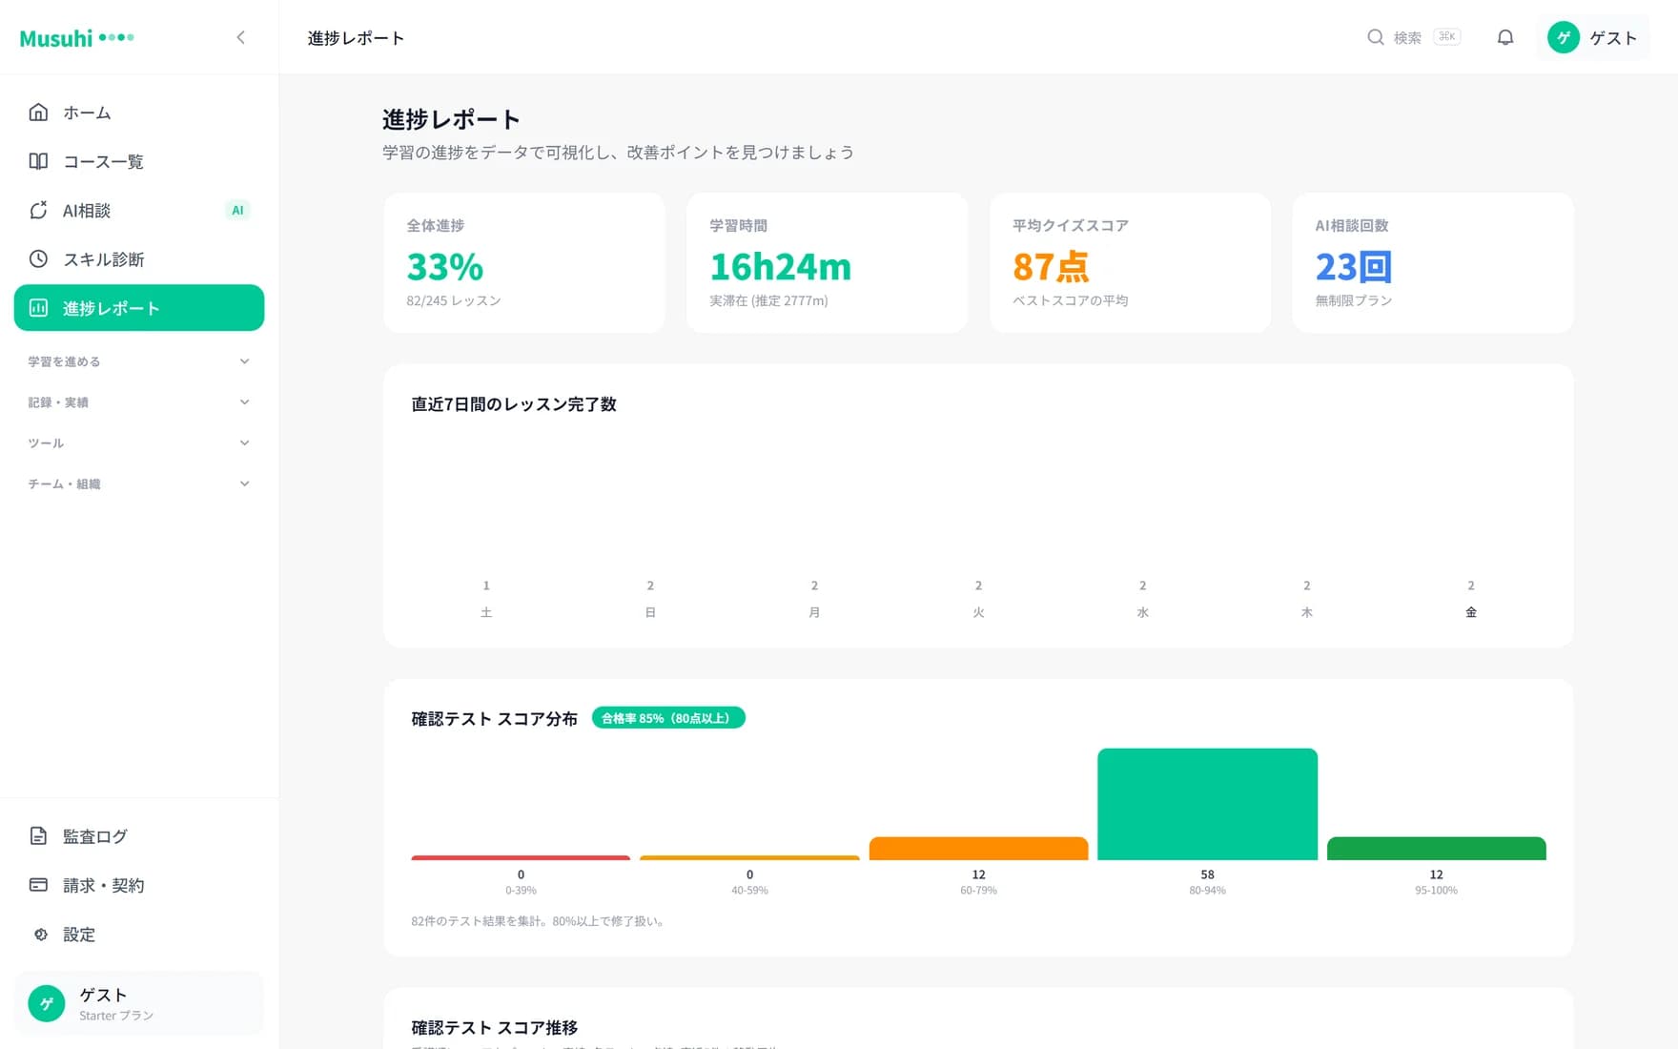This screenshot has width=1678, height=1049.
Task: Click the 土 day label in chart
Action: pyautogui.click(x=486, y=612)
